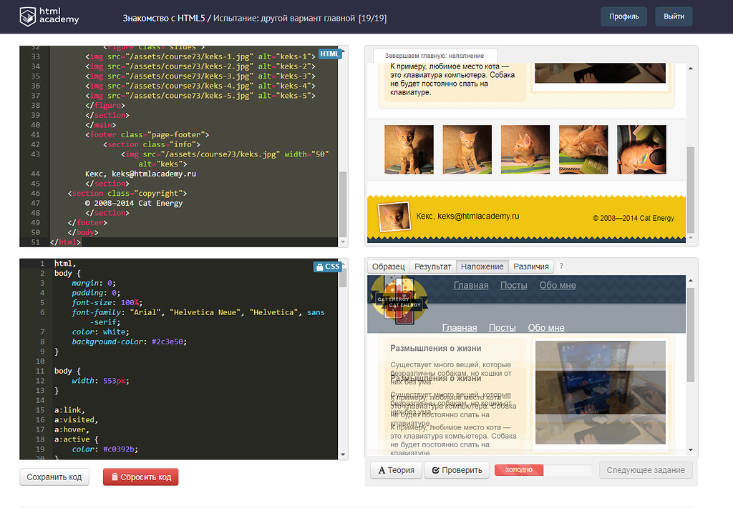Click the locked CSS badge
The width and height of the screenshot is (733, 508).
[327, 267]
